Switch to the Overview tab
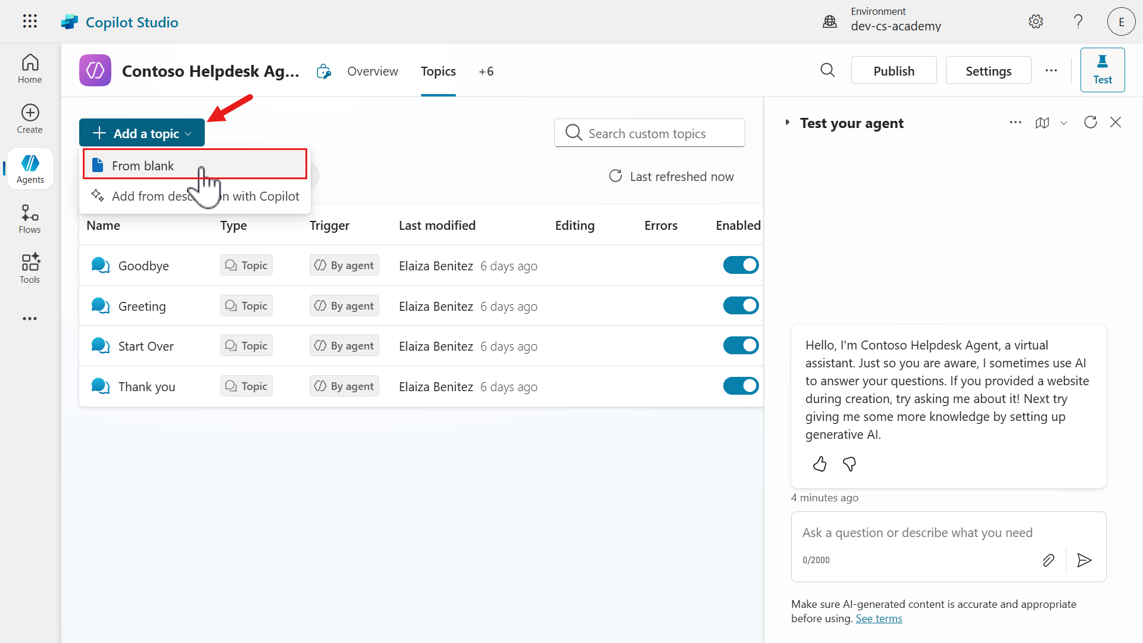1143x643 pixels. pos(372,71)
